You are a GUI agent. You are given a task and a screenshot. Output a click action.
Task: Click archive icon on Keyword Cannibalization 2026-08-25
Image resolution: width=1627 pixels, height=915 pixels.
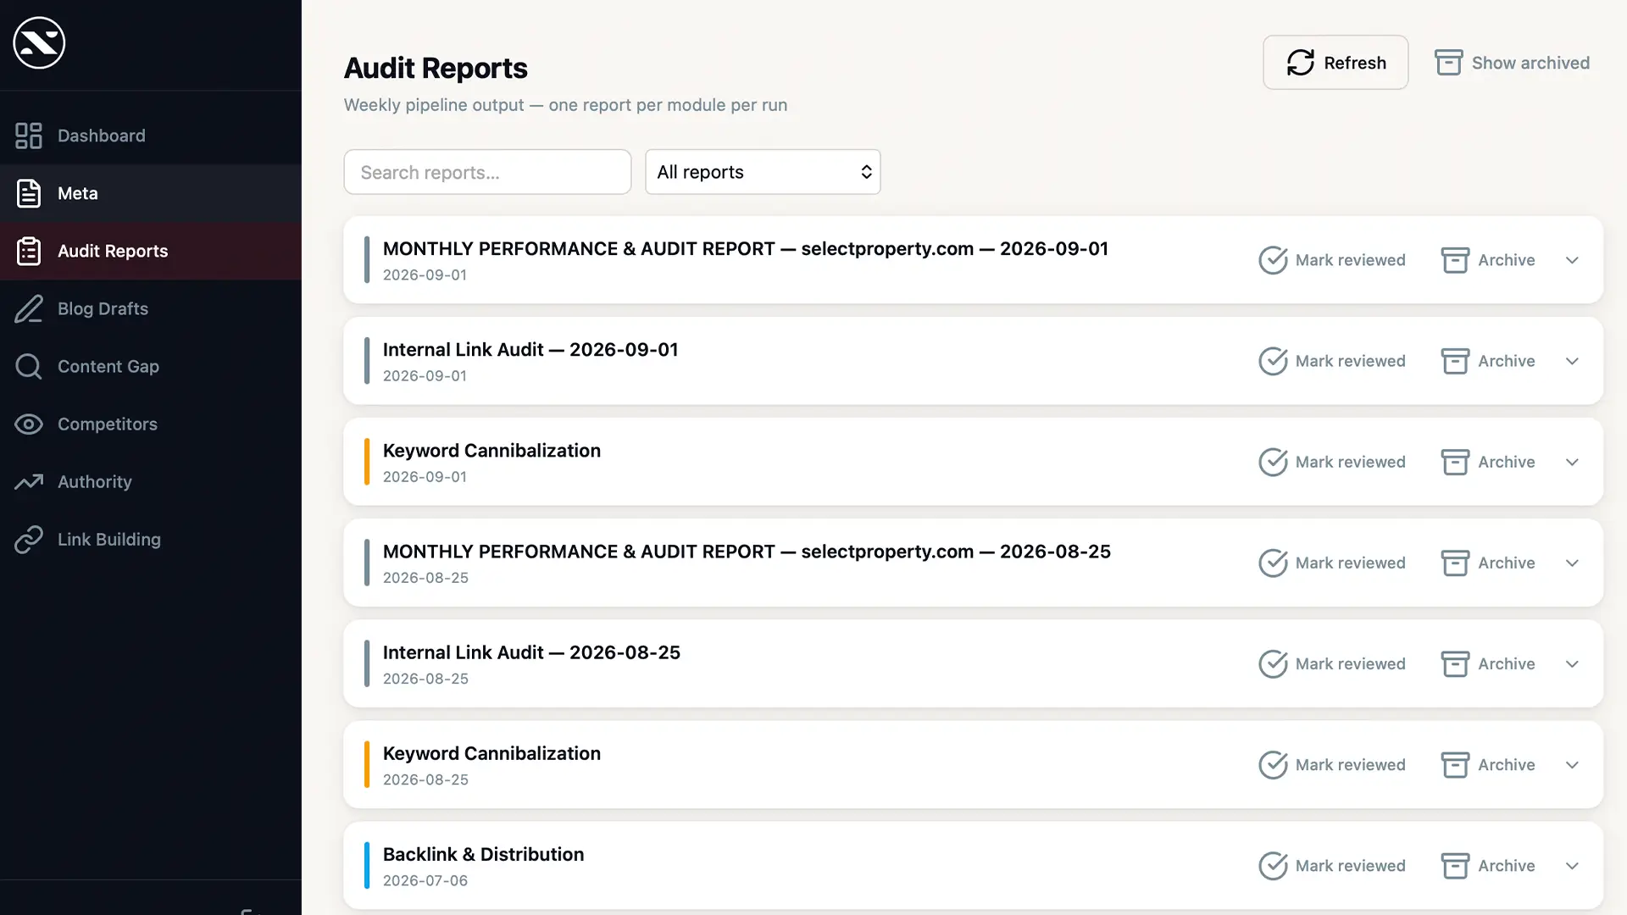pos(1455,765)
